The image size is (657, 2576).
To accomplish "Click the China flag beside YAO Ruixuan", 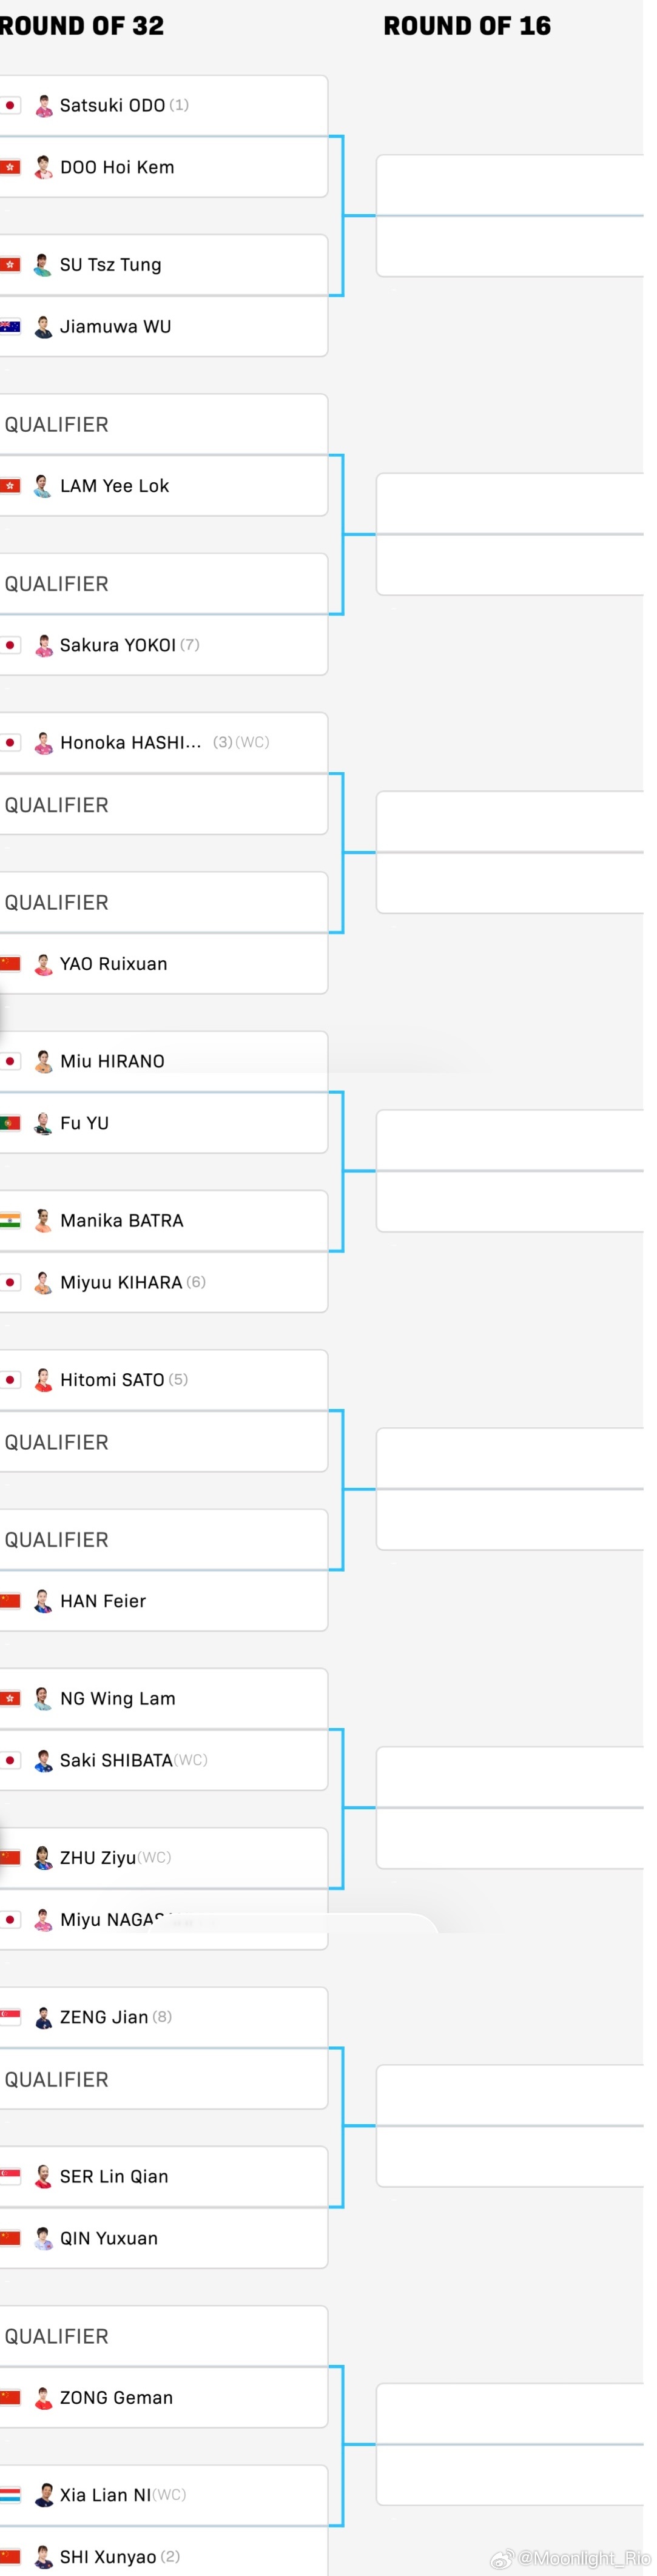I will click(10, 963).
